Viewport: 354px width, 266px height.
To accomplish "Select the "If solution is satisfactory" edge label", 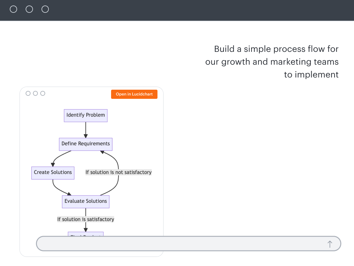I will click(x=86, y=219).
